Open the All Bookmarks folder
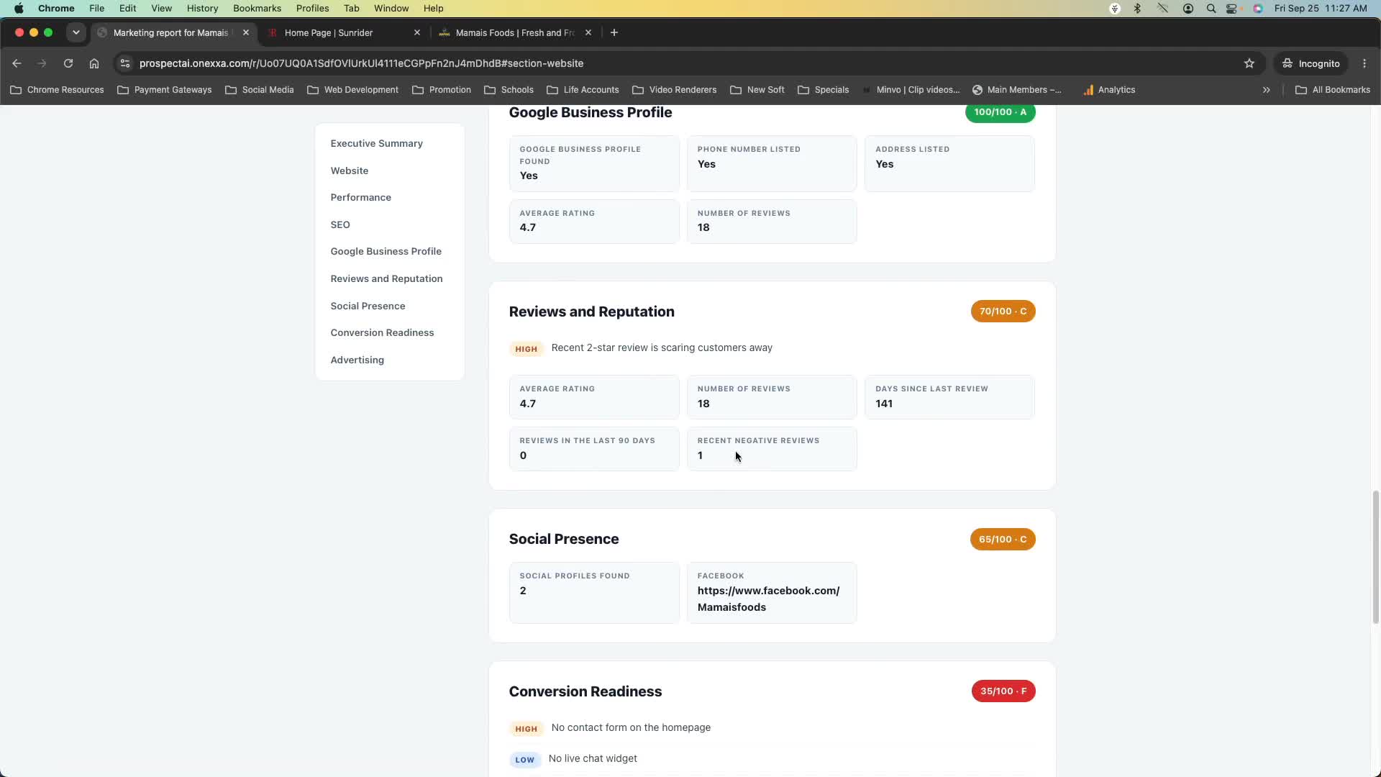Image resolution: width=1381 pixels, height=777 pixels. (1333, 90)
